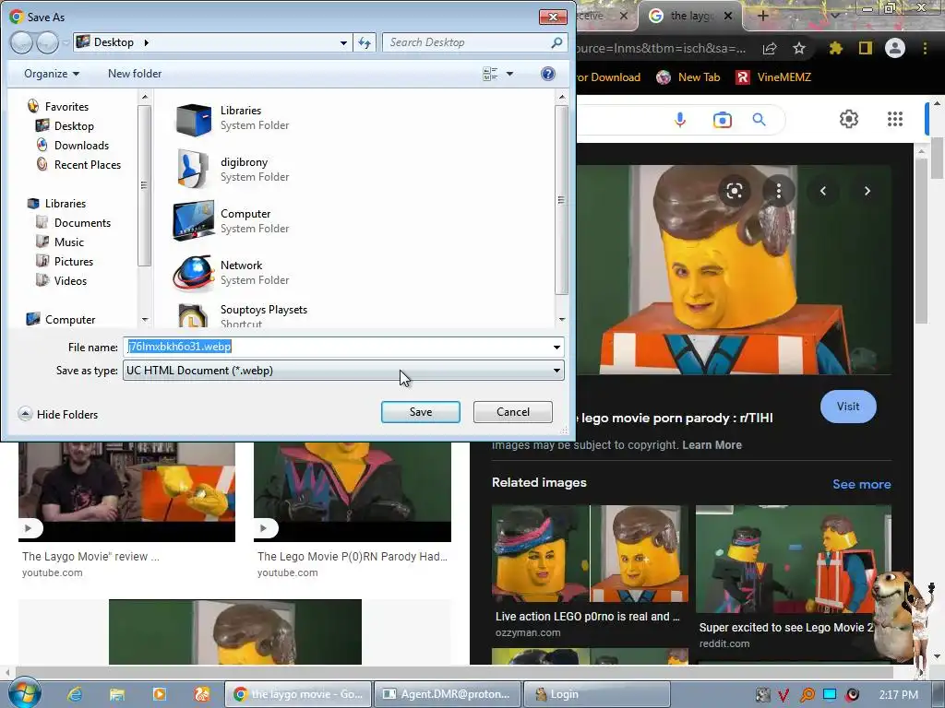Screen dimensions: 945x708
Task: Go to the next image with right chevron
Action: click(867, 191)
